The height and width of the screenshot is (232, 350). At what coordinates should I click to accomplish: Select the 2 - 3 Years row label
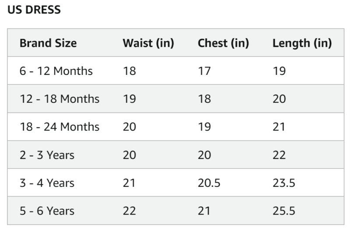coord(47,155)
